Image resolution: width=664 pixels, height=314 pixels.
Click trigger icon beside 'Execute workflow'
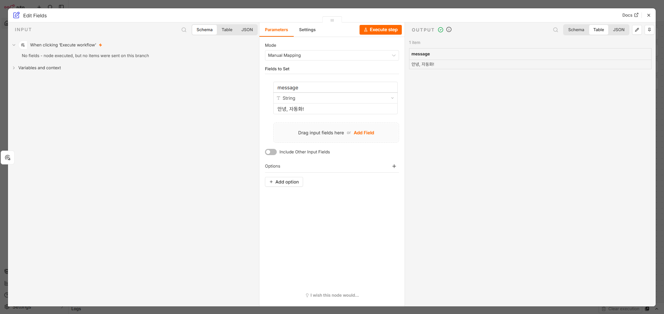[23, 45]
